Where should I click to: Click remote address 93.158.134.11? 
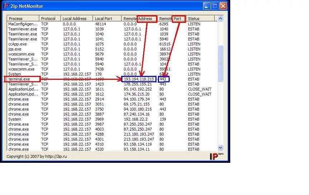pos(136,149)
